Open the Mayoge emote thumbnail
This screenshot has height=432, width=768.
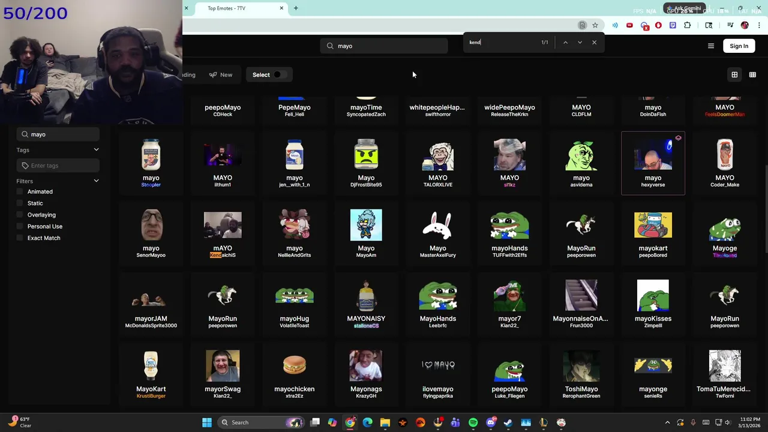click(x=725, y=226)
